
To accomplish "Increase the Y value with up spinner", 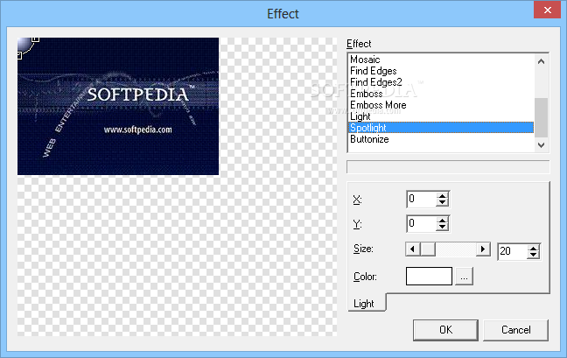I will [x=442, y=221].
